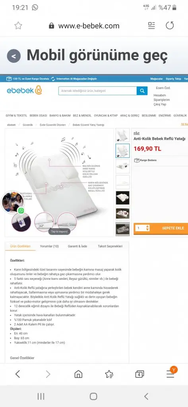Open the tabs switcher showing 4
188x407 pixels.
point(140,374)
